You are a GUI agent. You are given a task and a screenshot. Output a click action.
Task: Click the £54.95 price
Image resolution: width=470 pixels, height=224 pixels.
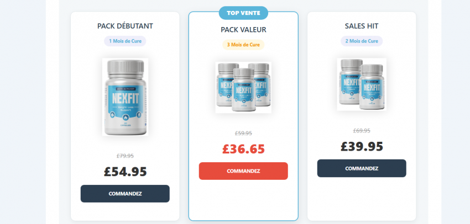coord(126,172)
